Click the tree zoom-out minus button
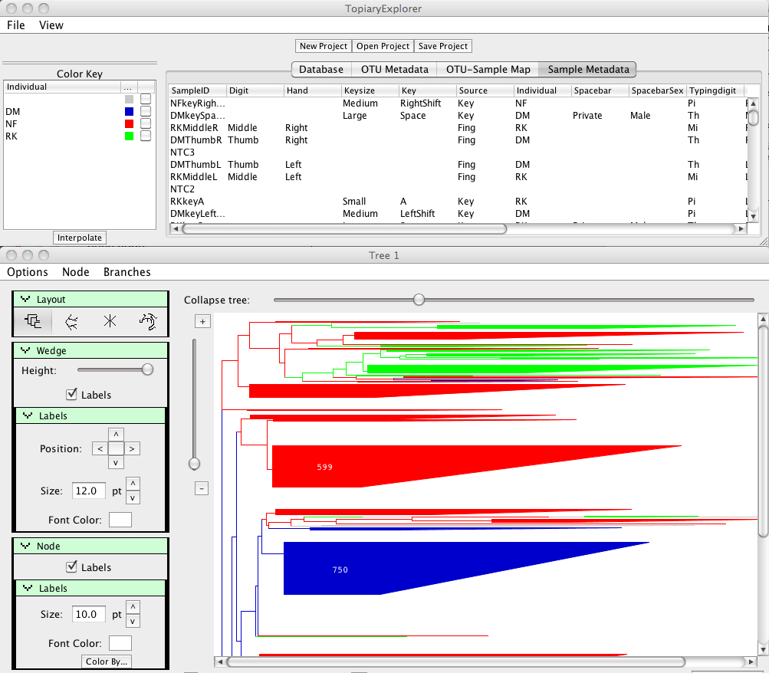This screenshot has height=673, width=769. click(x=202, y=489)
